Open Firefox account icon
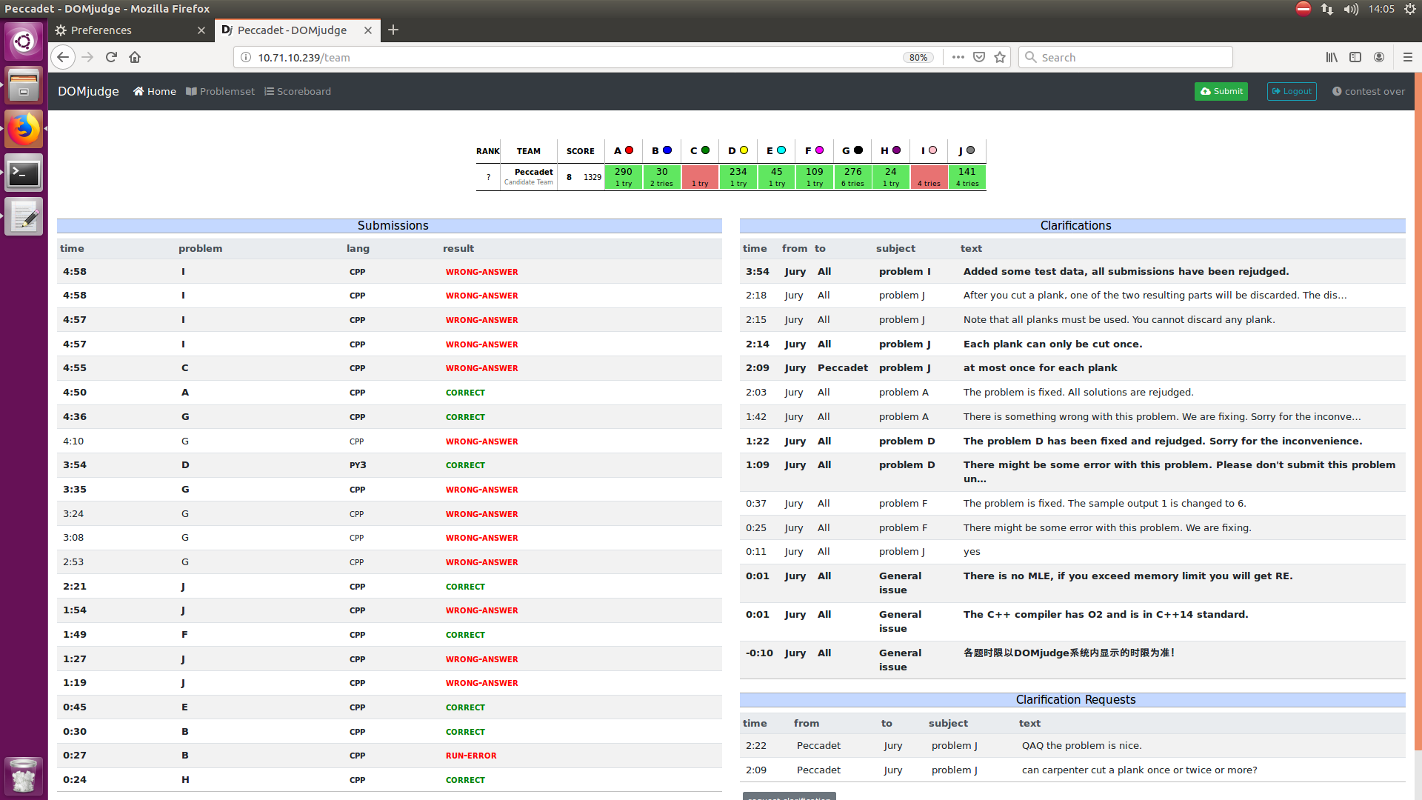 click(x=1378, y=57)
